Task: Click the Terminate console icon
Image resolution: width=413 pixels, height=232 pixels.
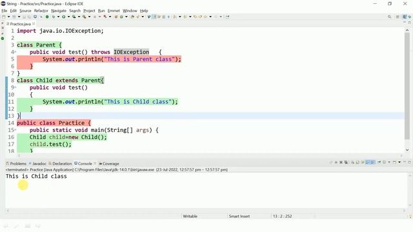Action: point(336,162)
